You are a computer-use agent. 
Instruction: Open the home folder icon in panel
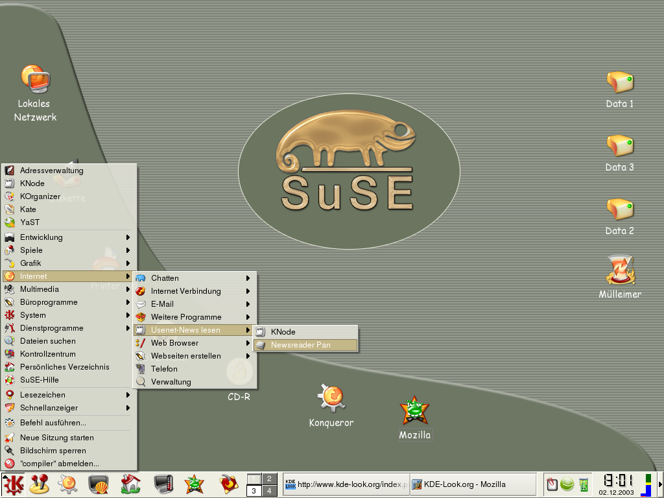tap(130, 484)
